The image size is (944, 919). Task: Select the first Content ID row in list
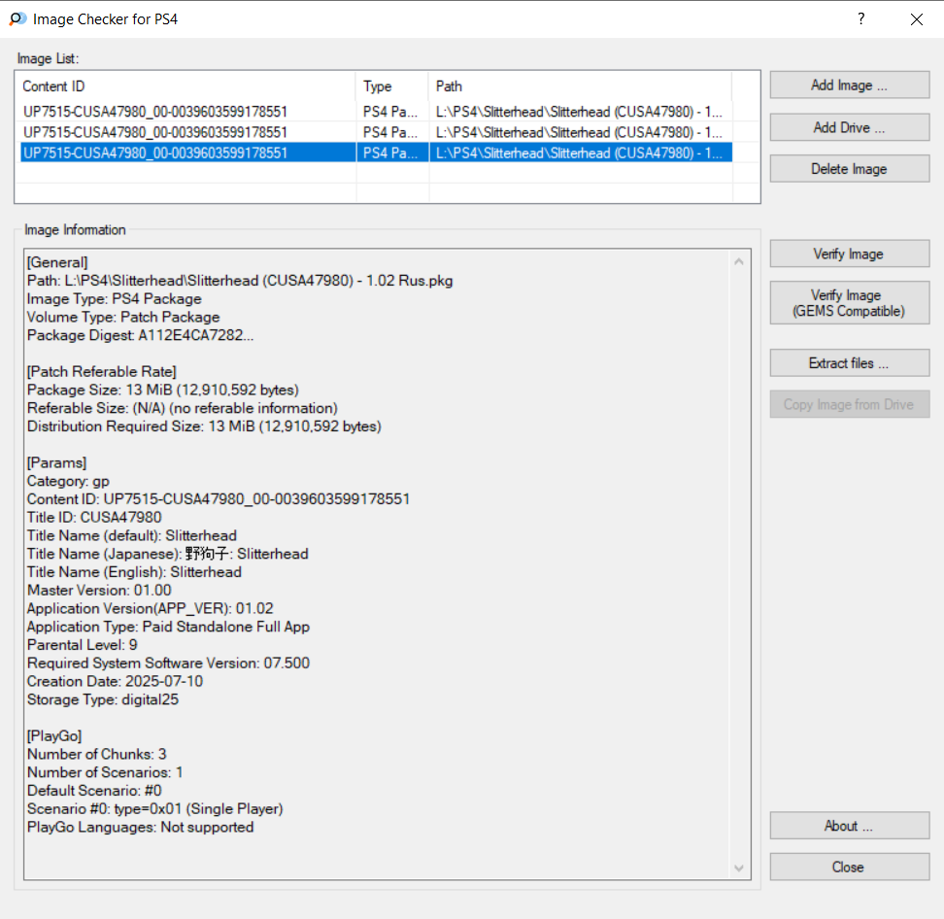(155, 112)
